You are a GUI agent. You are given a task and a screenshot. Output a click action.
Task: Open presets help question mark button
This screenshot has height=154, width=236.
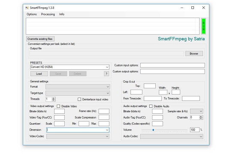click(106, 74)
